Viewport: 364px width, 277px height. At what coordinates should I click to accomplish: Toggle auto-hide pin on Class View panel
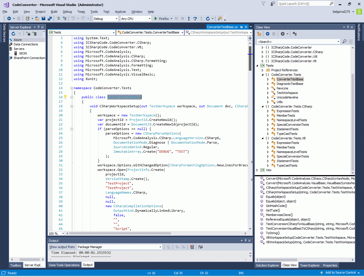click(348, 27)
